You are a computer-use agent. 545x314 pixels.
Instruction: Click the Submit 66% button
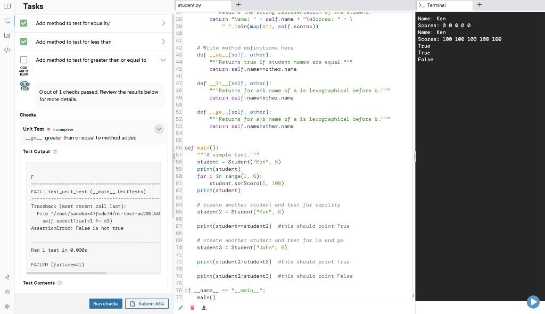tap(147, 303)
